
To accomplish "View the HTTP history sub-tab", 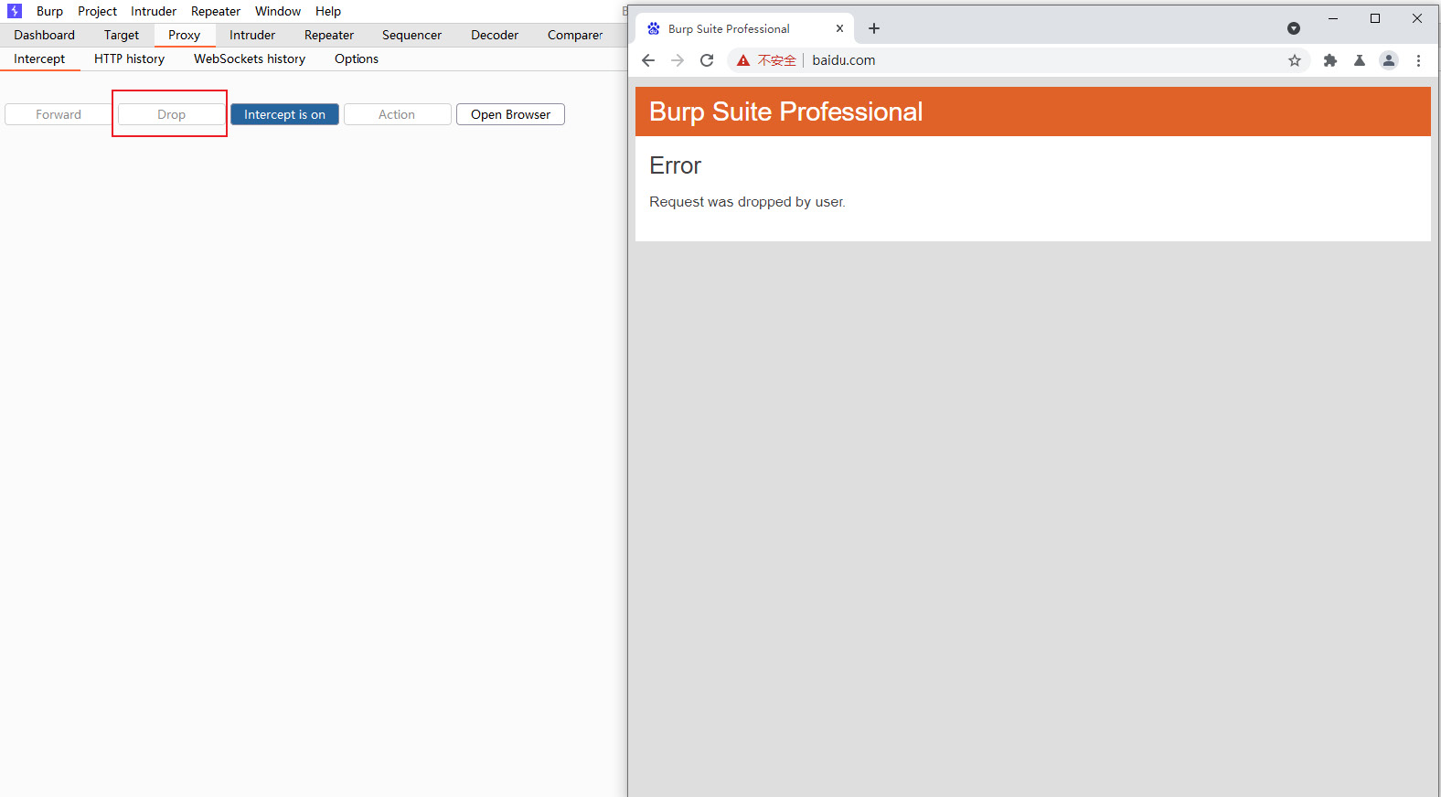I will [x=129, y=58].
